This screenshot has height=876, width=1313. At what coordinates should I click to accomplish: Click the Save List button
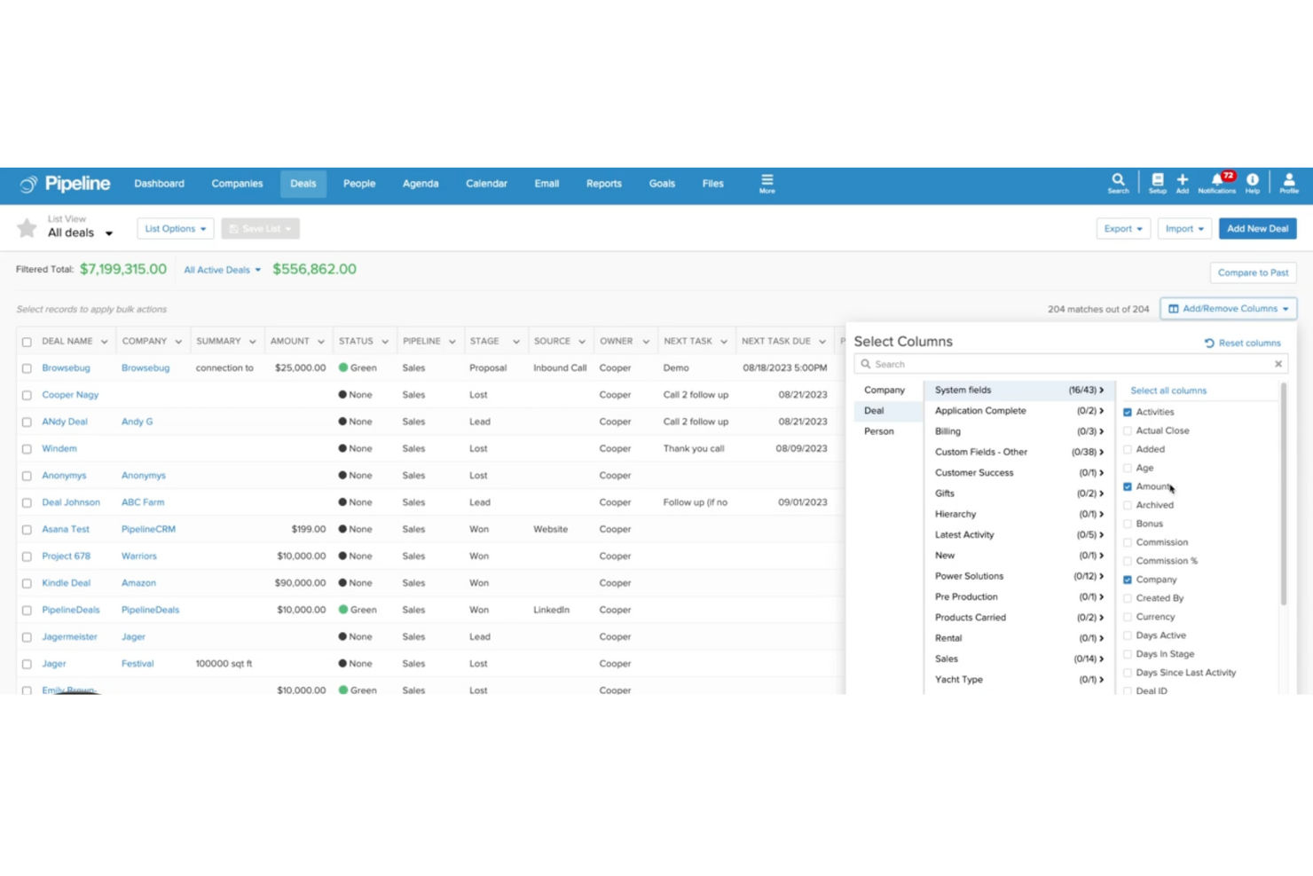260,229
